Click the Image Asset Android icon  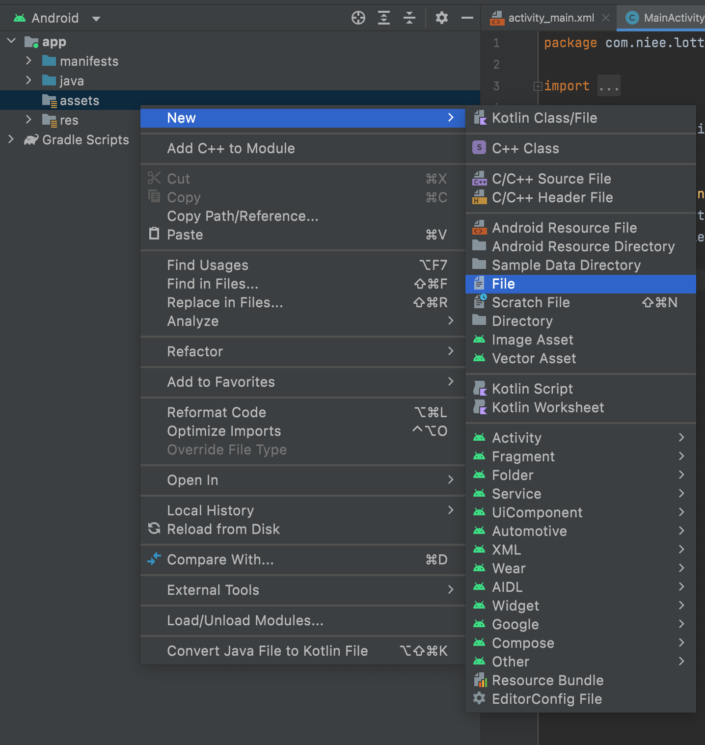click(479, 340)
